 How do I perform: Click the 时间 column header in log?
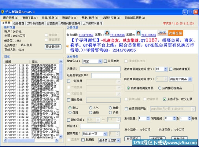[16, 62]
